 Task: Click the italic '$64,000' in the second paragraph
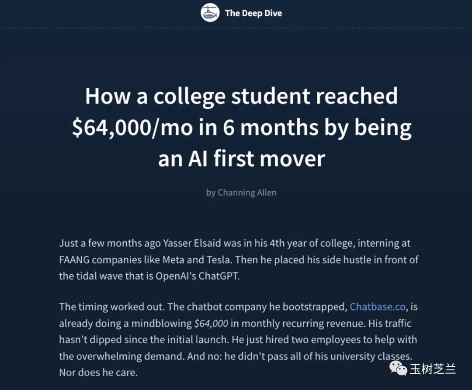pyautogui.click(x=211, y=323)
